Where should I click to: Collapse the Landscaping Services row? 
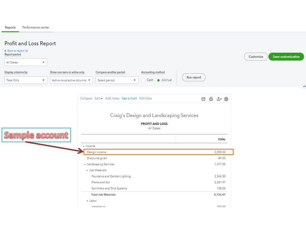(85, 164)
